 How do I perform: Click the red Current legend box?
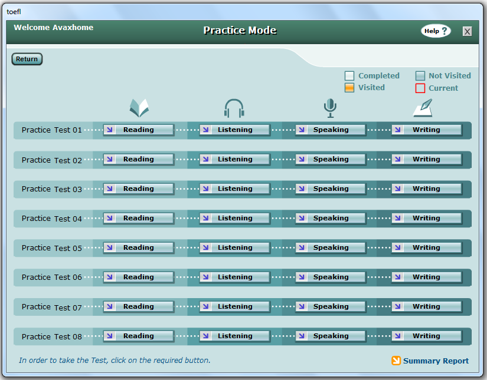tap(420, 88)
